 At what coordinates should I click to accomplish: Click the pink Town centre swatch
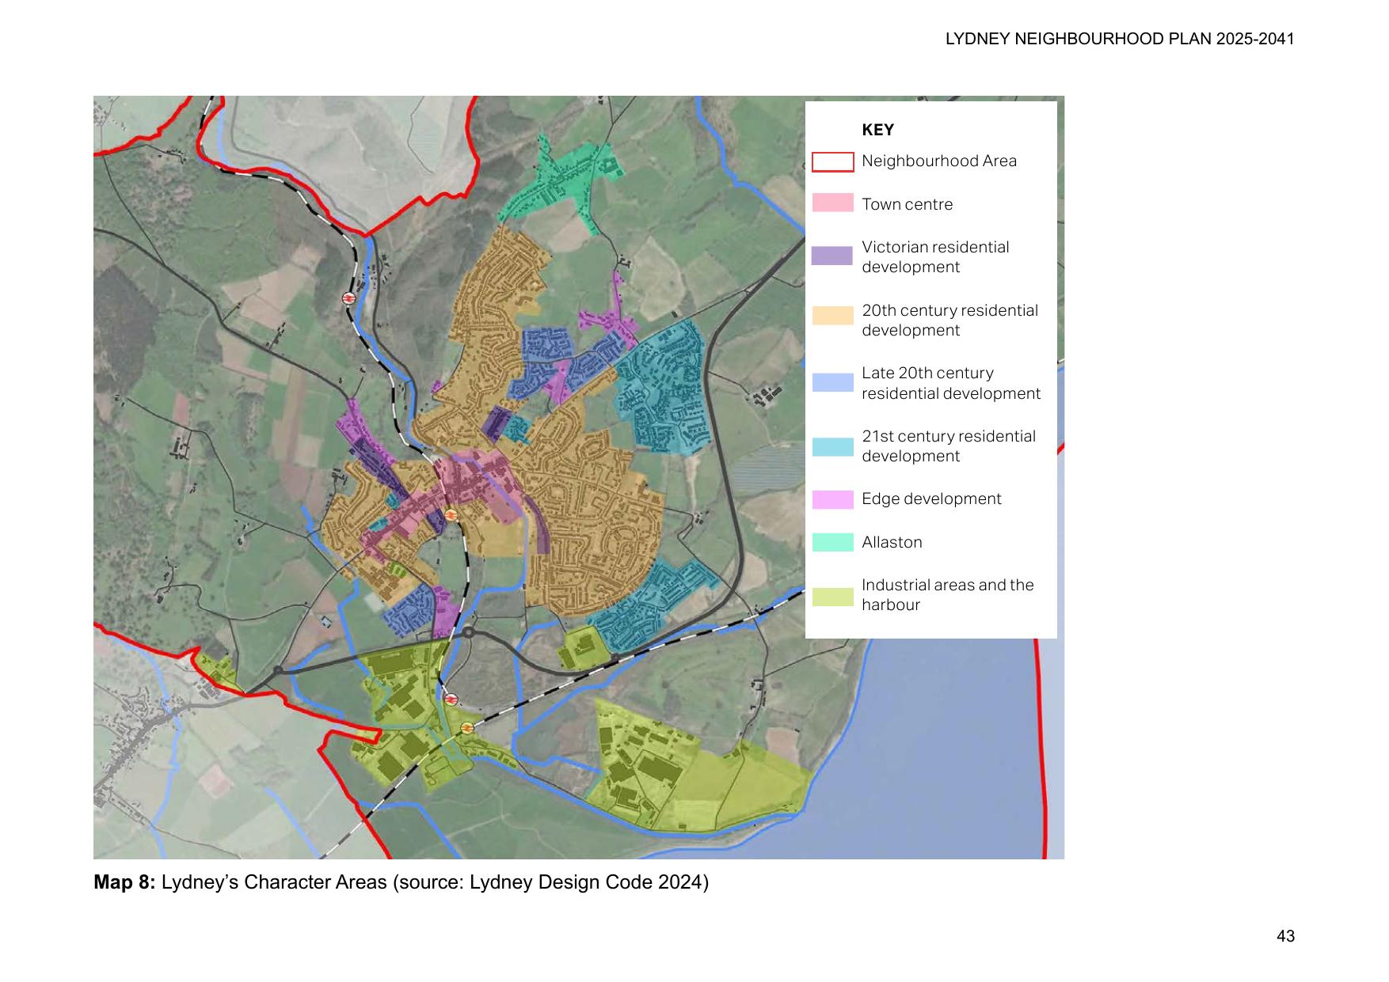pos(833,203)
